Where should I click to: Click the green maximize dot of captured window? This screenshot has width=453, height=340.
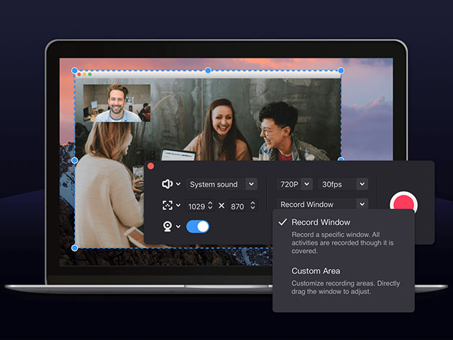[x=90, y=75]
